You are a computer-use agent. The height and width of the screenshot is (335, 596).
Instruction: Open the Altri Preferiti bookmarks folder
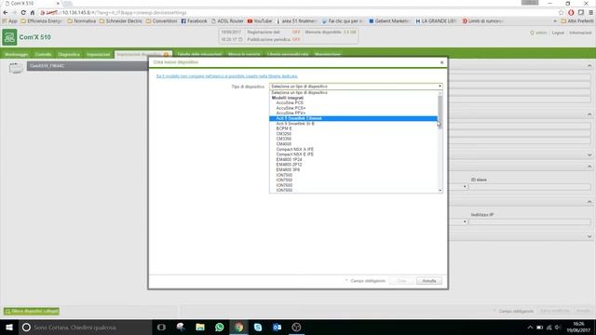coord(577,21)
